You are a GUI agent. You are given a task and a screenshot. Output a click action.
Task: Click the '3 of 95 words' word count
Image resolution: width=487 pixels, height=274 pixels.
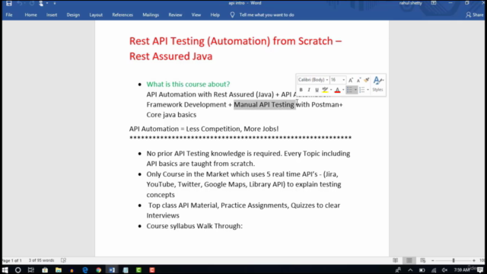click(41, 260)
